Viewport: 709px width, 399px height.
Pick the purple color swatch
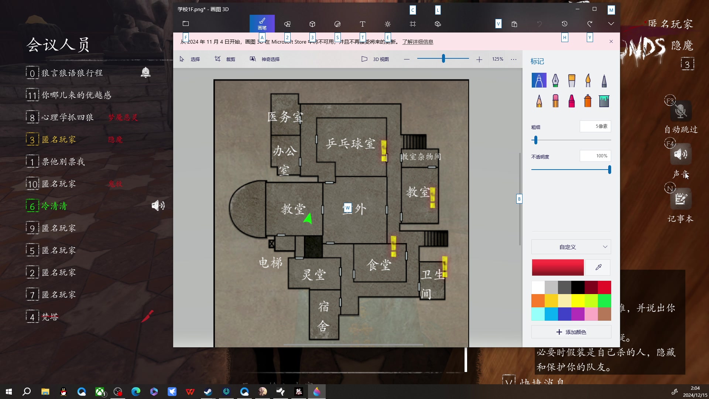point(578,314)
